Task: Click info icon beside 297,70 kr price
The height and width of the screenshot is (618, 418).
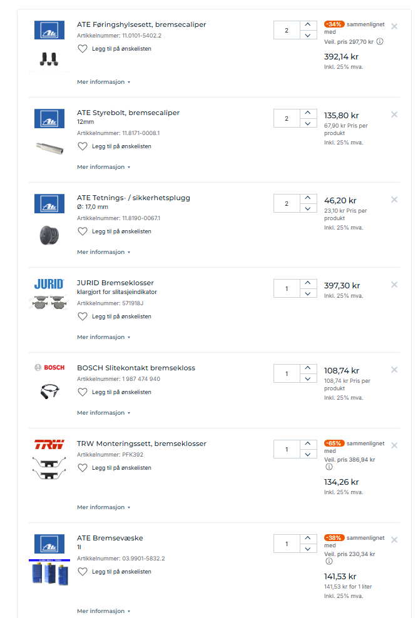Action: pos(380,42)
